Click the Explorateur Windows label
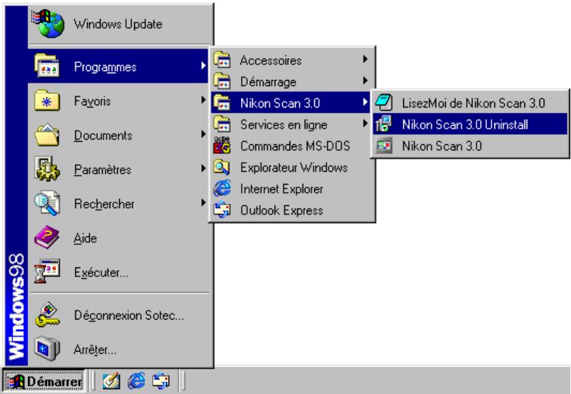The height and width of the screenshot is (394, 571). pyautogui.click(x=294, y=168)
